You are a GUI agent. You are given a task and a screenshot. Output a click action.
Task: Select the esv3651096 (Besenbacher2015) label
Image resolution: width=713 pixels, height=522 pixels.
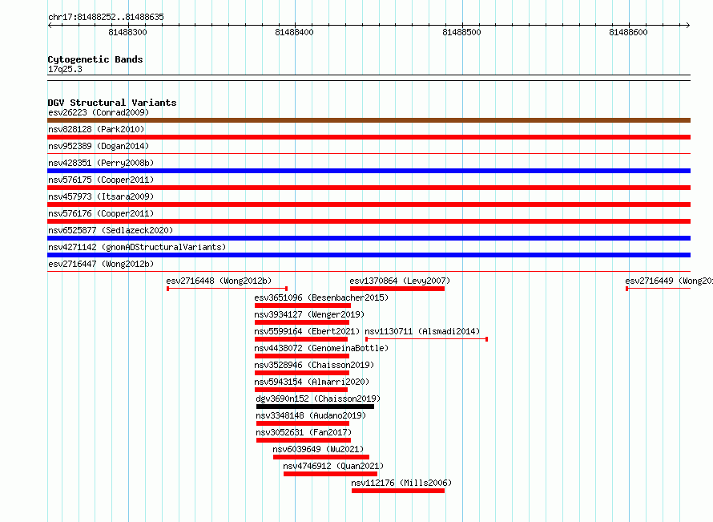pos(321,297)
